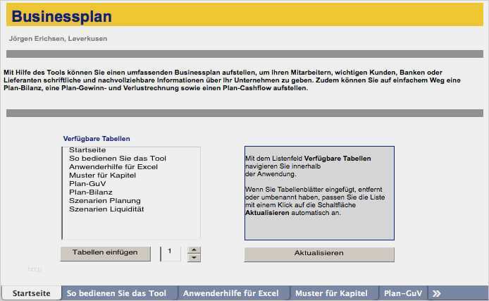
Task: Select Szenarien Liquidität list entry
Action: coord(106,209)
